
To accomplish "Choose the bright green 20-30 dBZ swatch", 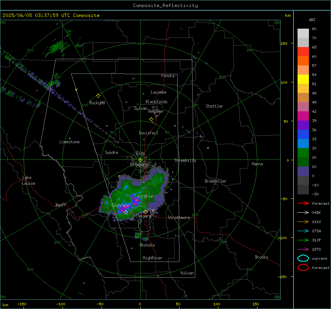I will 303,153.
